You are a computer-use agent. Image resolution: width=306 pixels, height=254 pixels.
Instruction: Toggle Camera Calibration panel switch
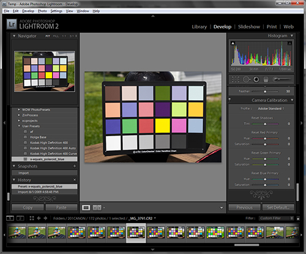(229, 100)
